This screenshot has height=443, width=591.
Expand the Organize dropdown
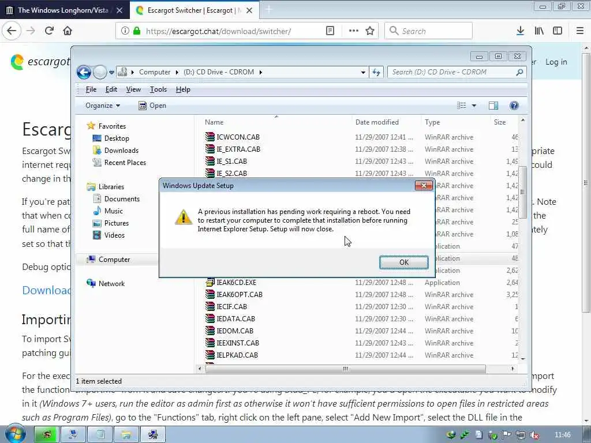click(103, 106)
